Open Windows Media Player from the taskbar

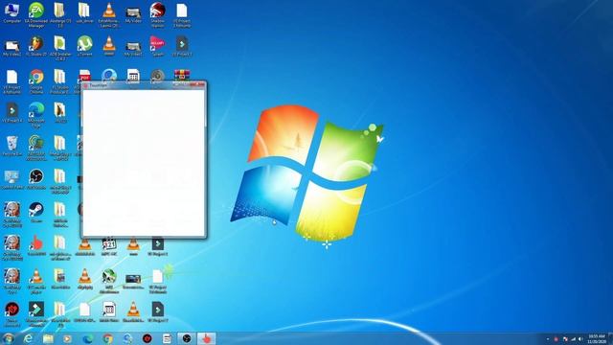click(67, 338)
